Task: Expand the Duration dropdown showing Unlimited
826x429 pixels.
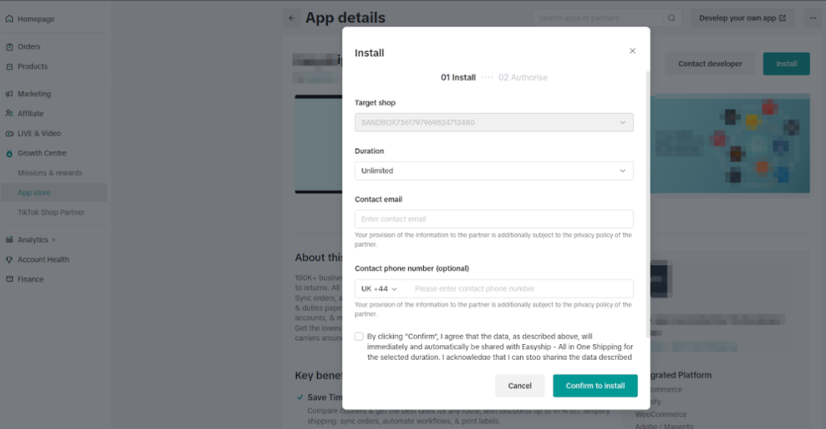Action: coord(494,171)
